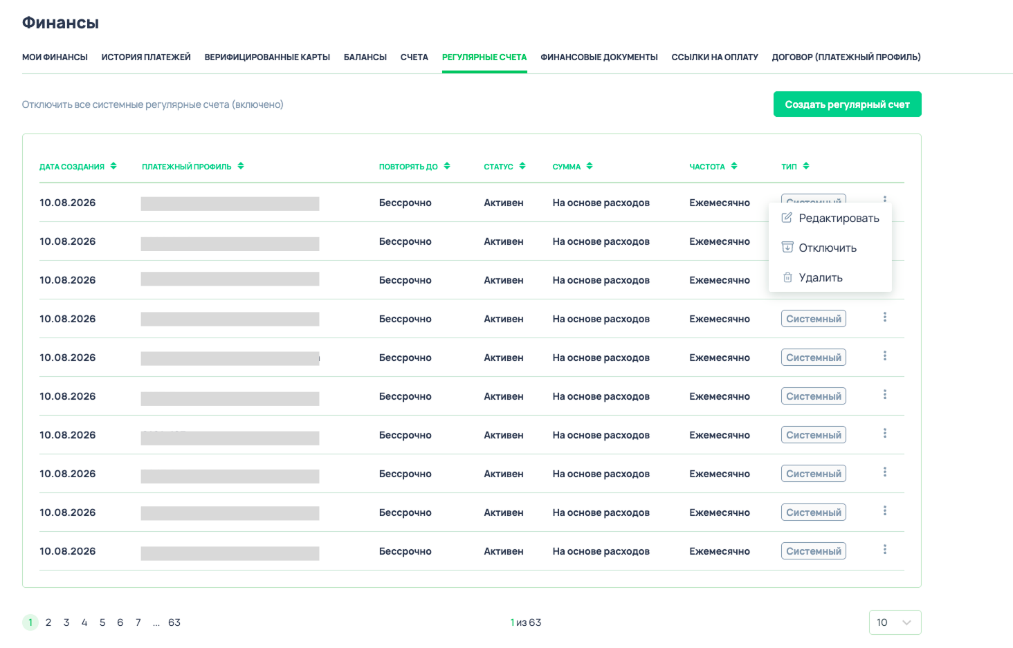Sort by Дата создания column arrows
The height and width of the screenshot is (648, 1013).
coord(113,166)
